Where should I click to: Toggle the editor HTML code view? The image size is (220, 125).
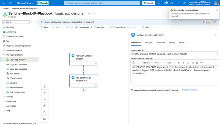[x=215, y=63]
